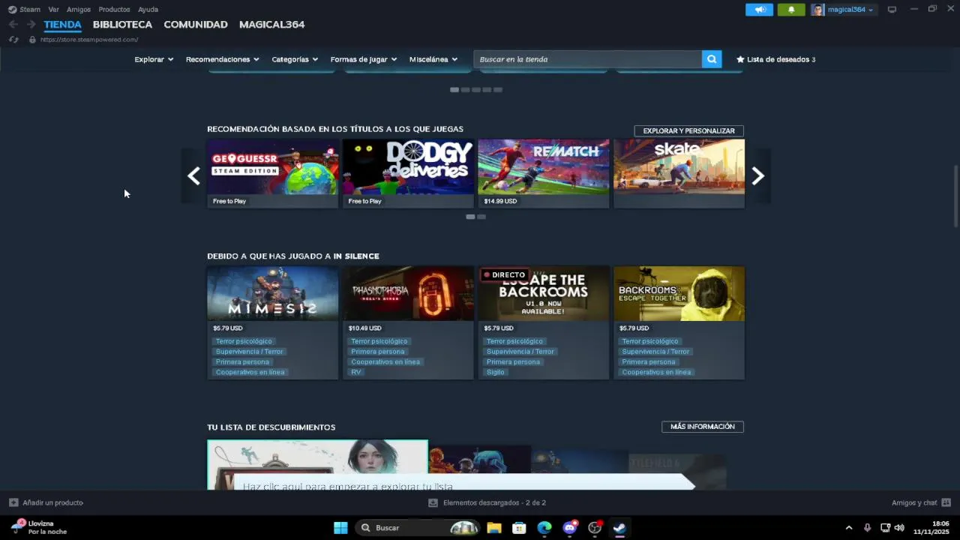Screen dimensions: 960x540
Task: Switch to the TIENDA tab
Action: click(62, 25)
